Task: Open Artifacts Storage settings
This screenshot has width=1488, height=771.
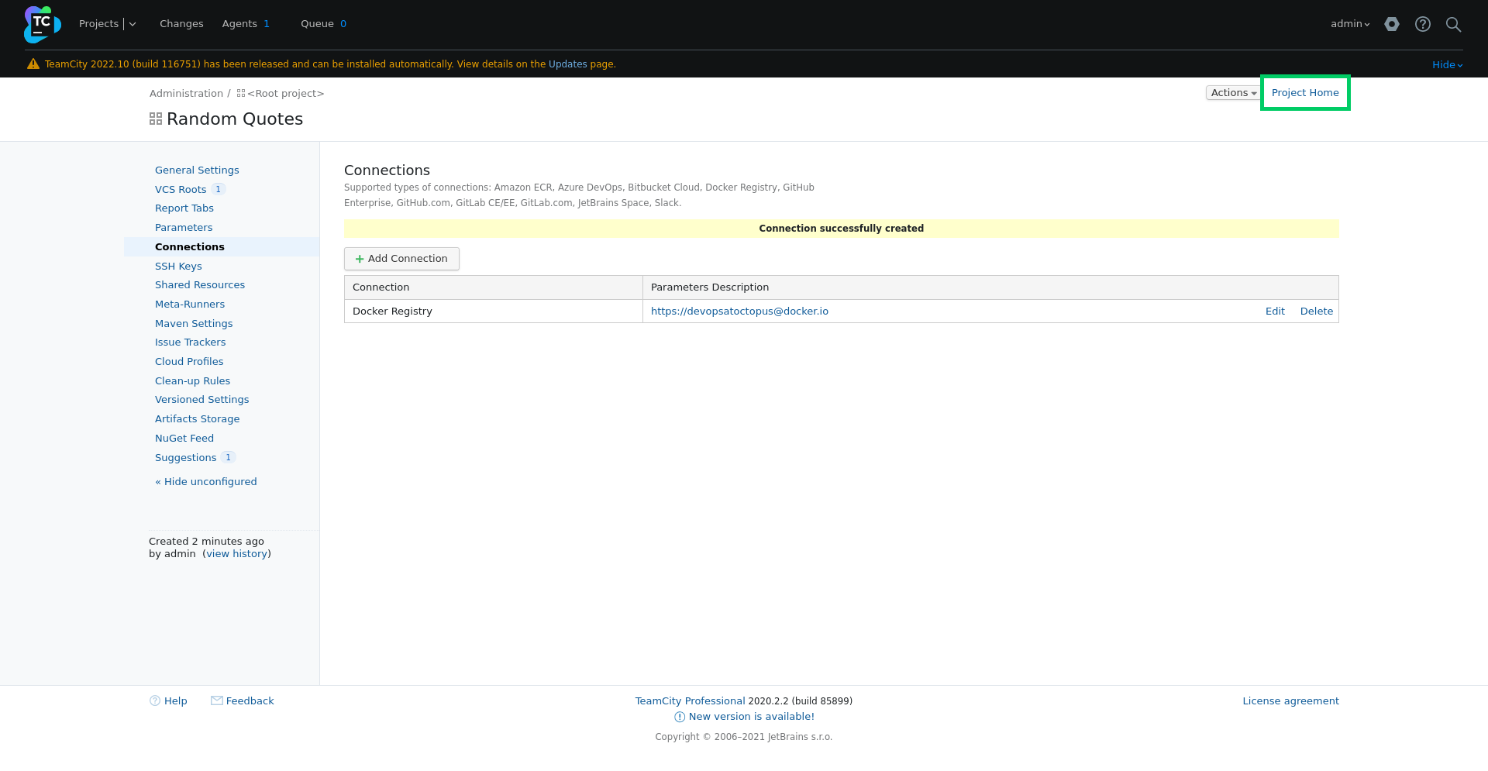Action: click(x=198, y=419)
